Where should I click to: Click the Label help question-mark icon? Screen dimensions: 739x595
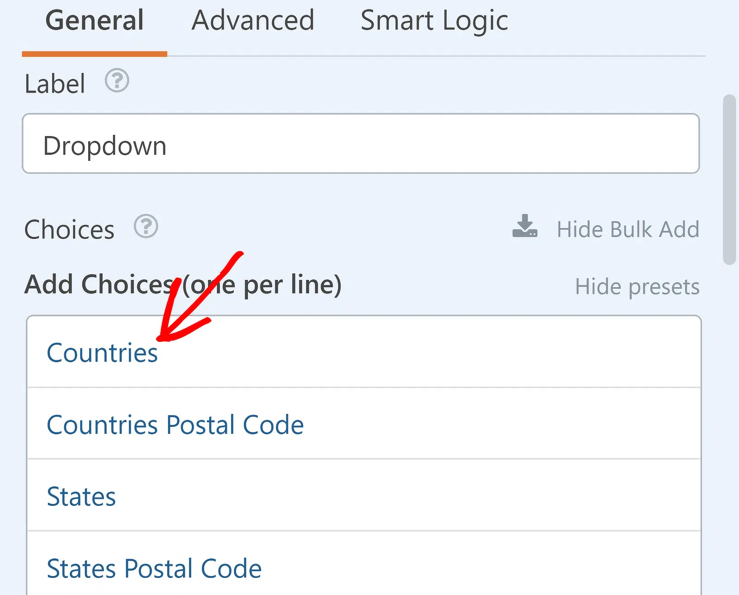pyautogui.click(x=117, y=80)
